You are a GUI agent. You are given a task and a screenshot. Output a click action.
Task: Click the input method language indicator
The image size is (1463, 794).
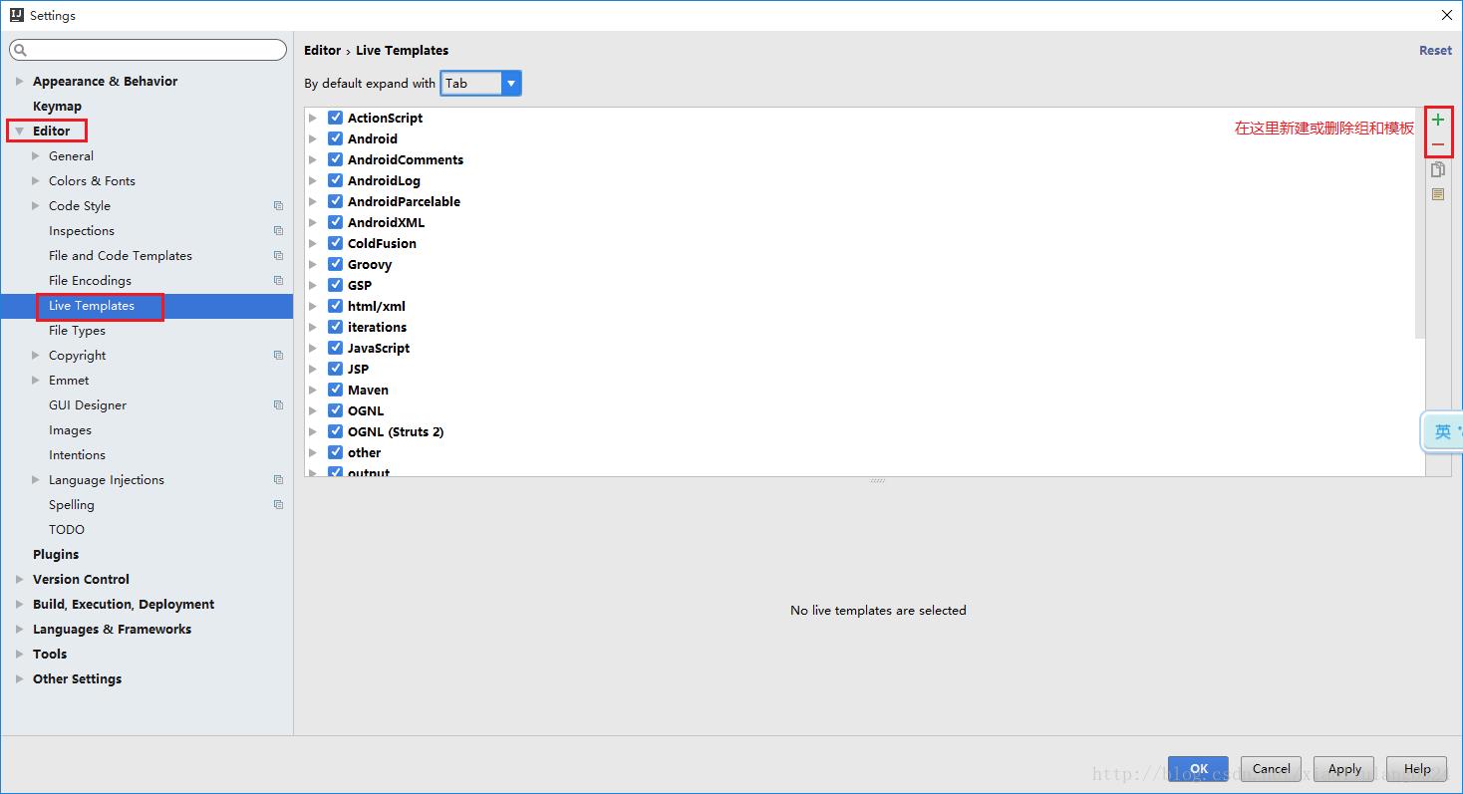pos(1442,431)
